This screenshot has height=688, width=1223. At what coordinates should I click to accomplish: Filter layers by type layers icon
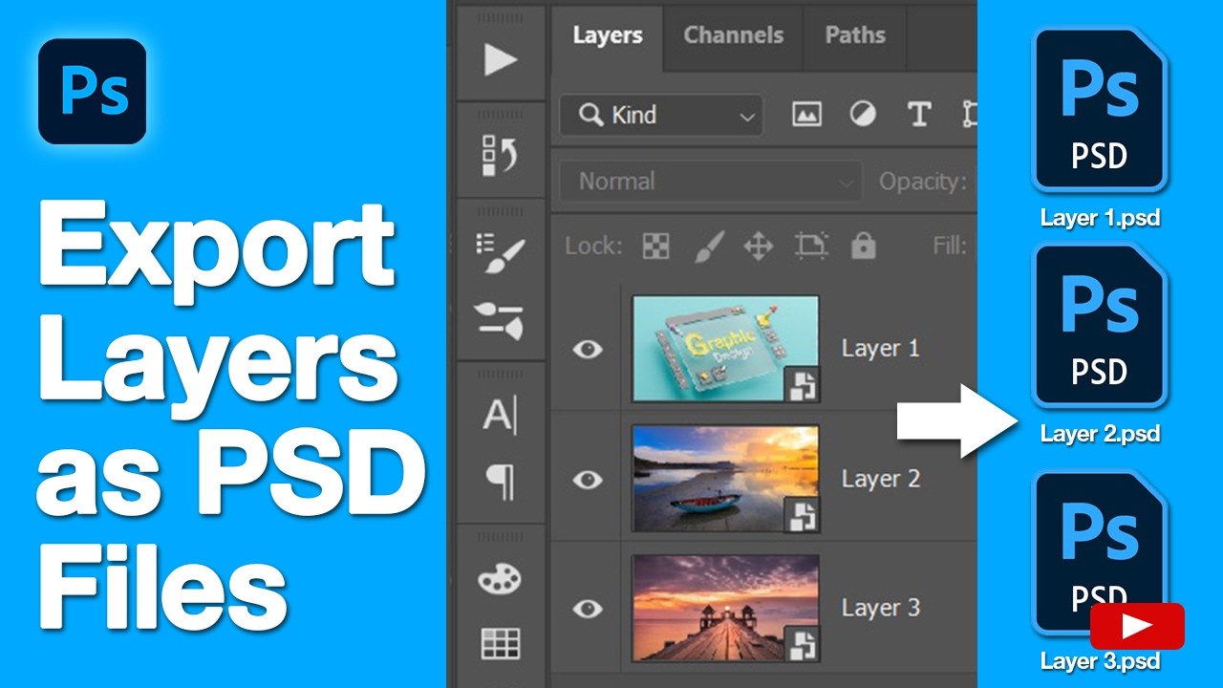(918, 116)
